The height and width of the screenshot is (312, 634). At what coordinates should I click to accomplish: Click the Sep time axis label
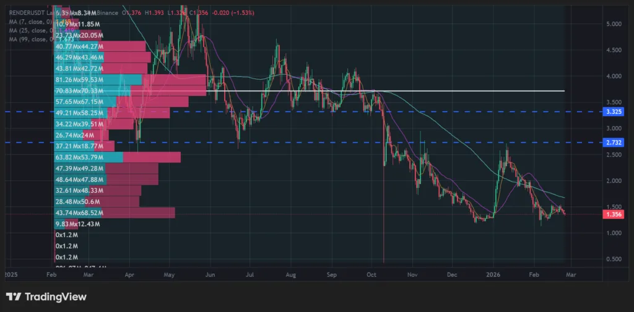coord(332,274)
